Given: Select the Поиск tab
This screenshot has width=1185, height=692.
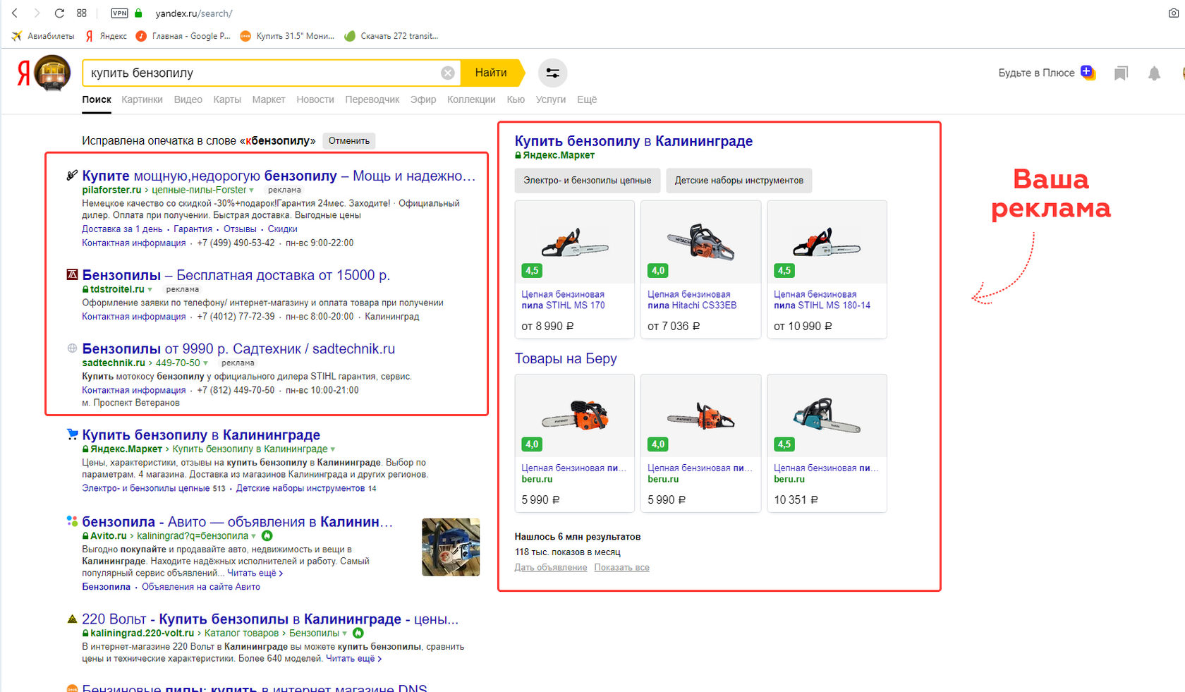Looking at the screenshot, I should pos(97,99).
